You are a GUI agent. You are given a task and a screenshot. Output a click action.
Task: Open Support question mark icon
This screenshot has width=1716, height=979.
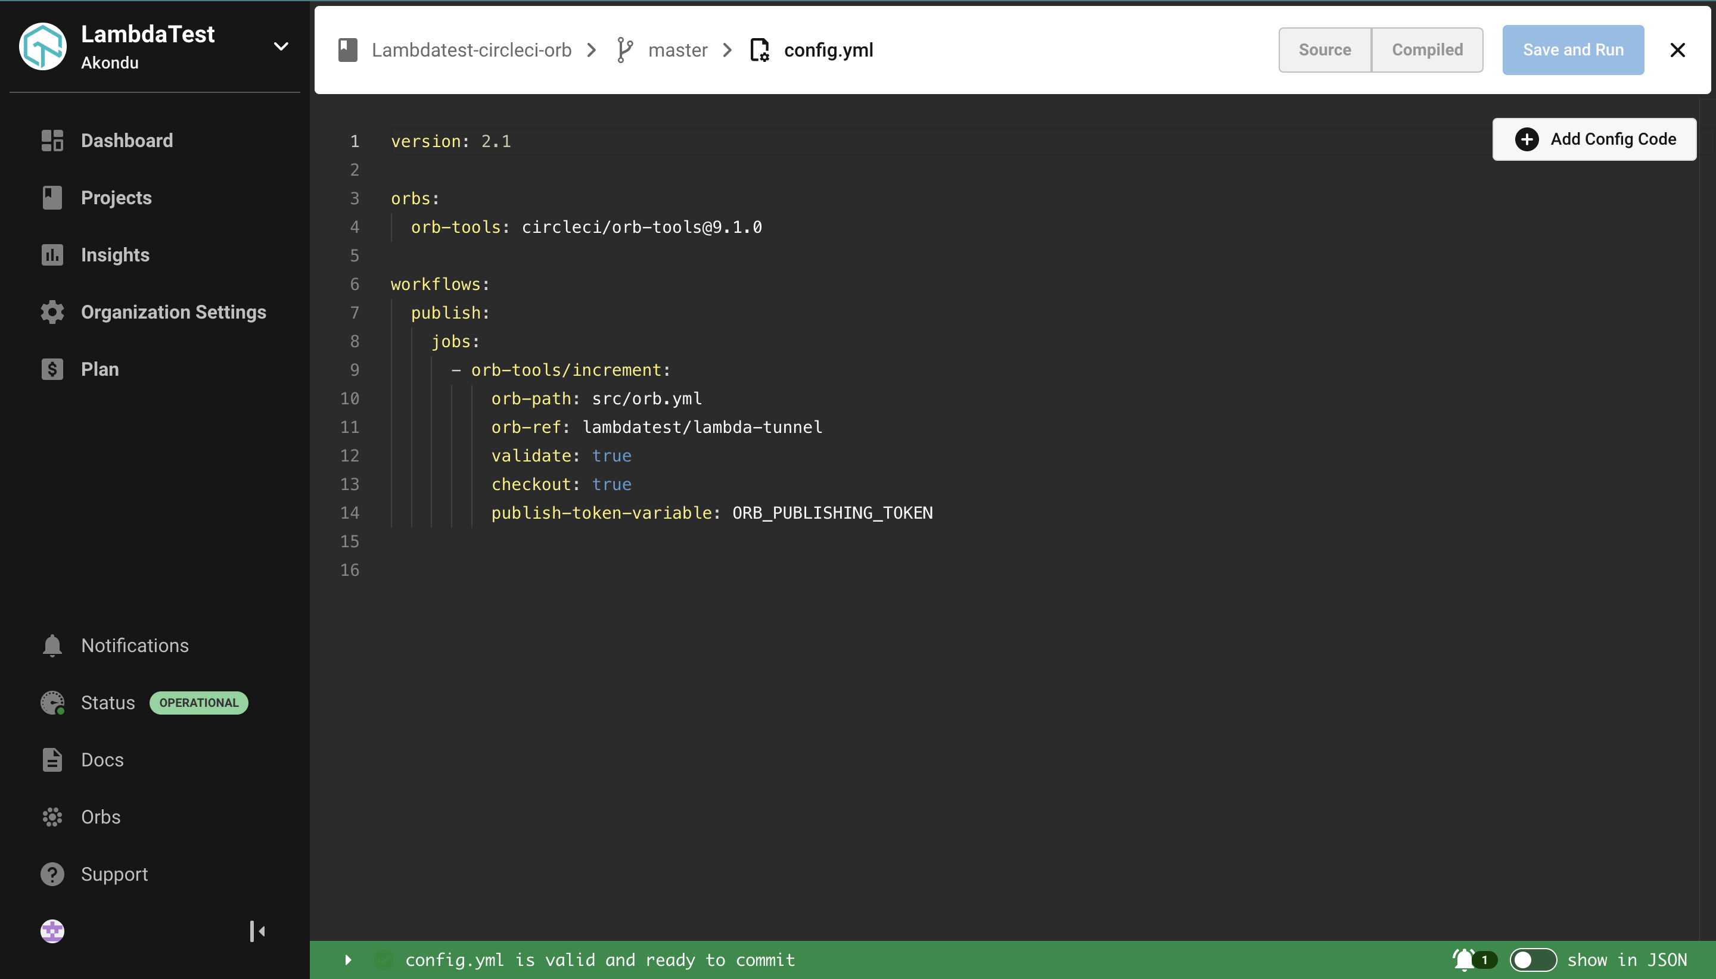(x=52, y=874)
